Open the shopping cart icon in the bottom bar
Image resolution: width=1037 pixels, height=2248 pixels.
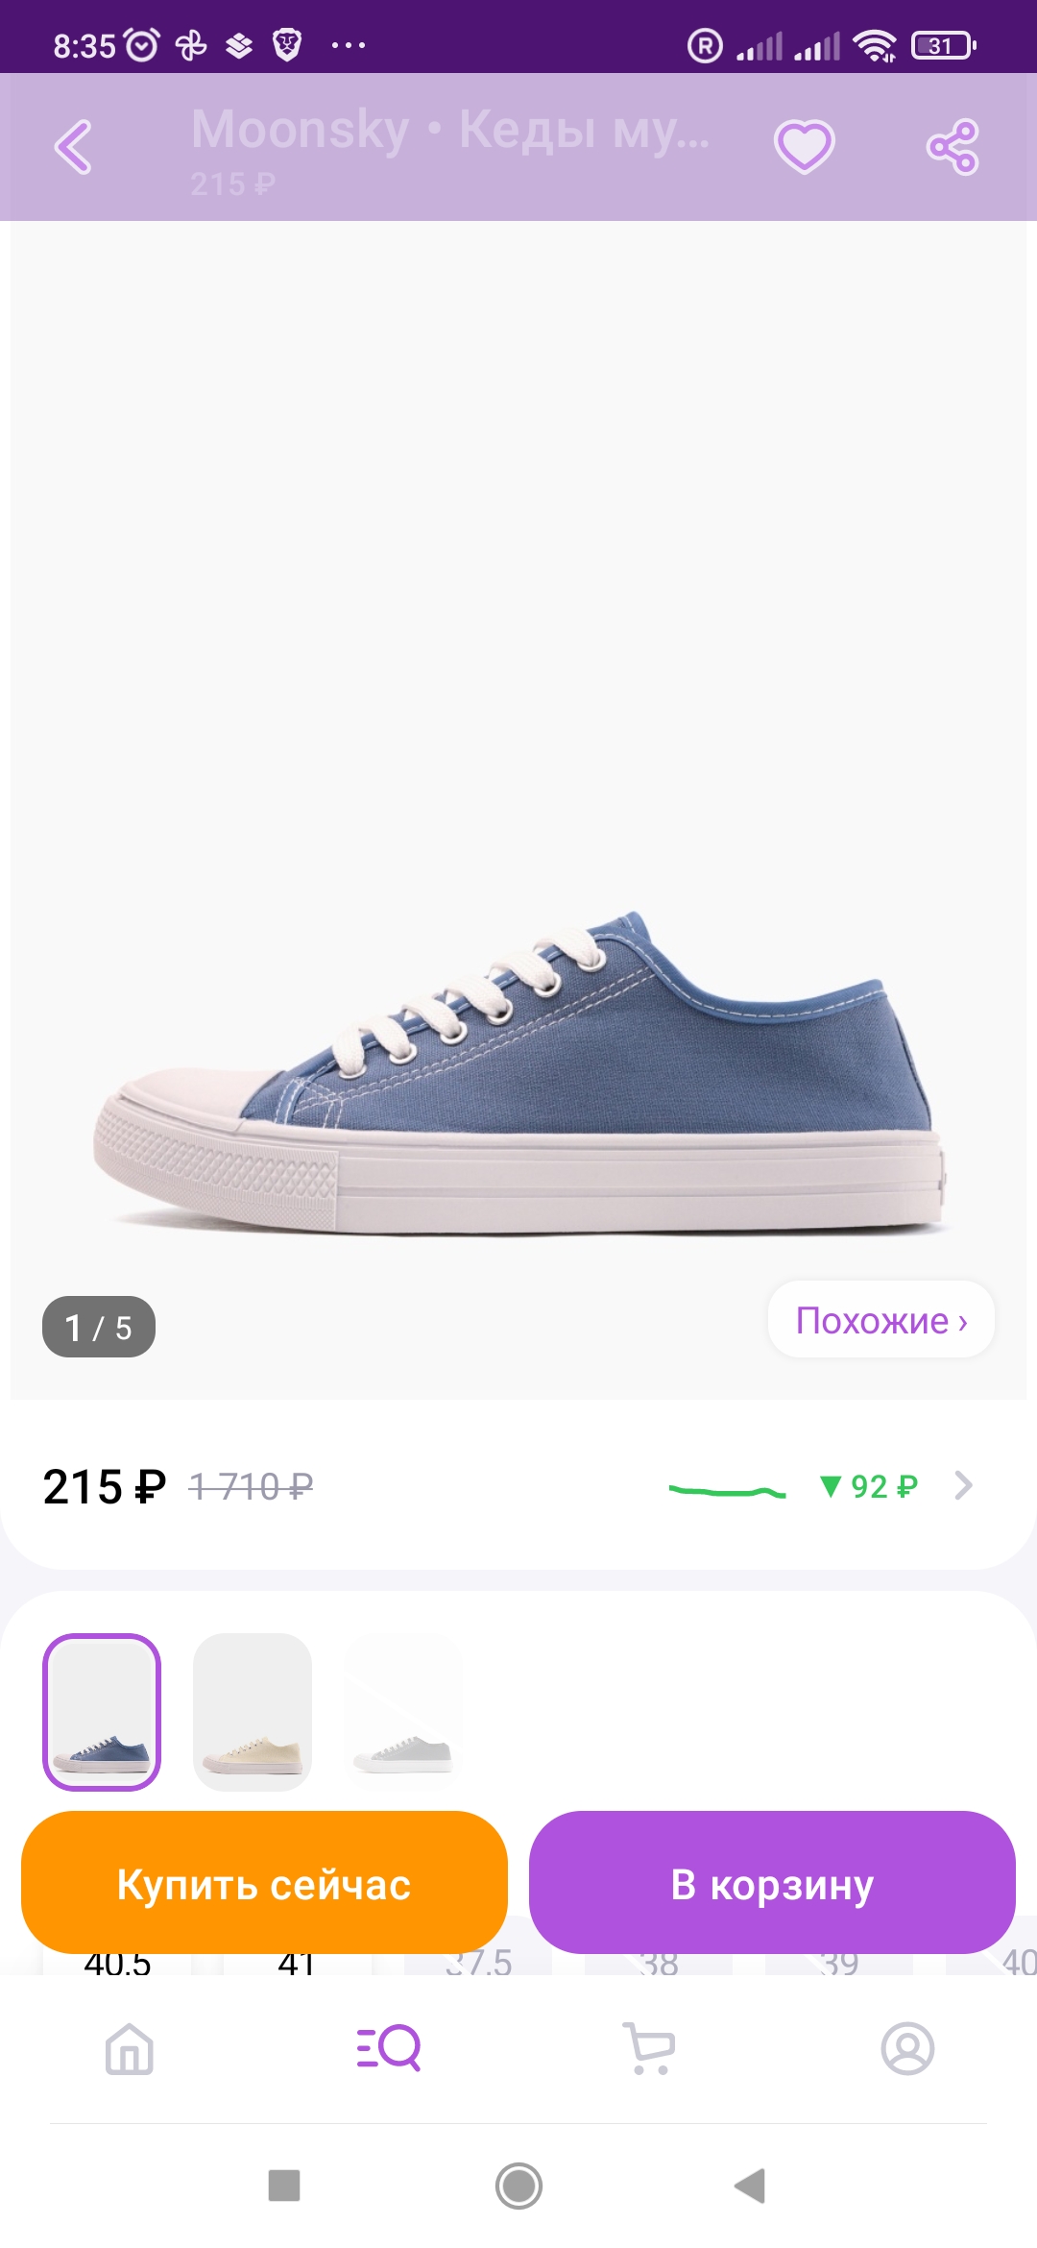point(649,2048)
